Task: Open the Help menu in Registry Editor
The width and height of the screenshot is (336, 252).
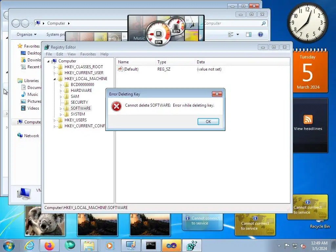Action: (x=104, y=54)
